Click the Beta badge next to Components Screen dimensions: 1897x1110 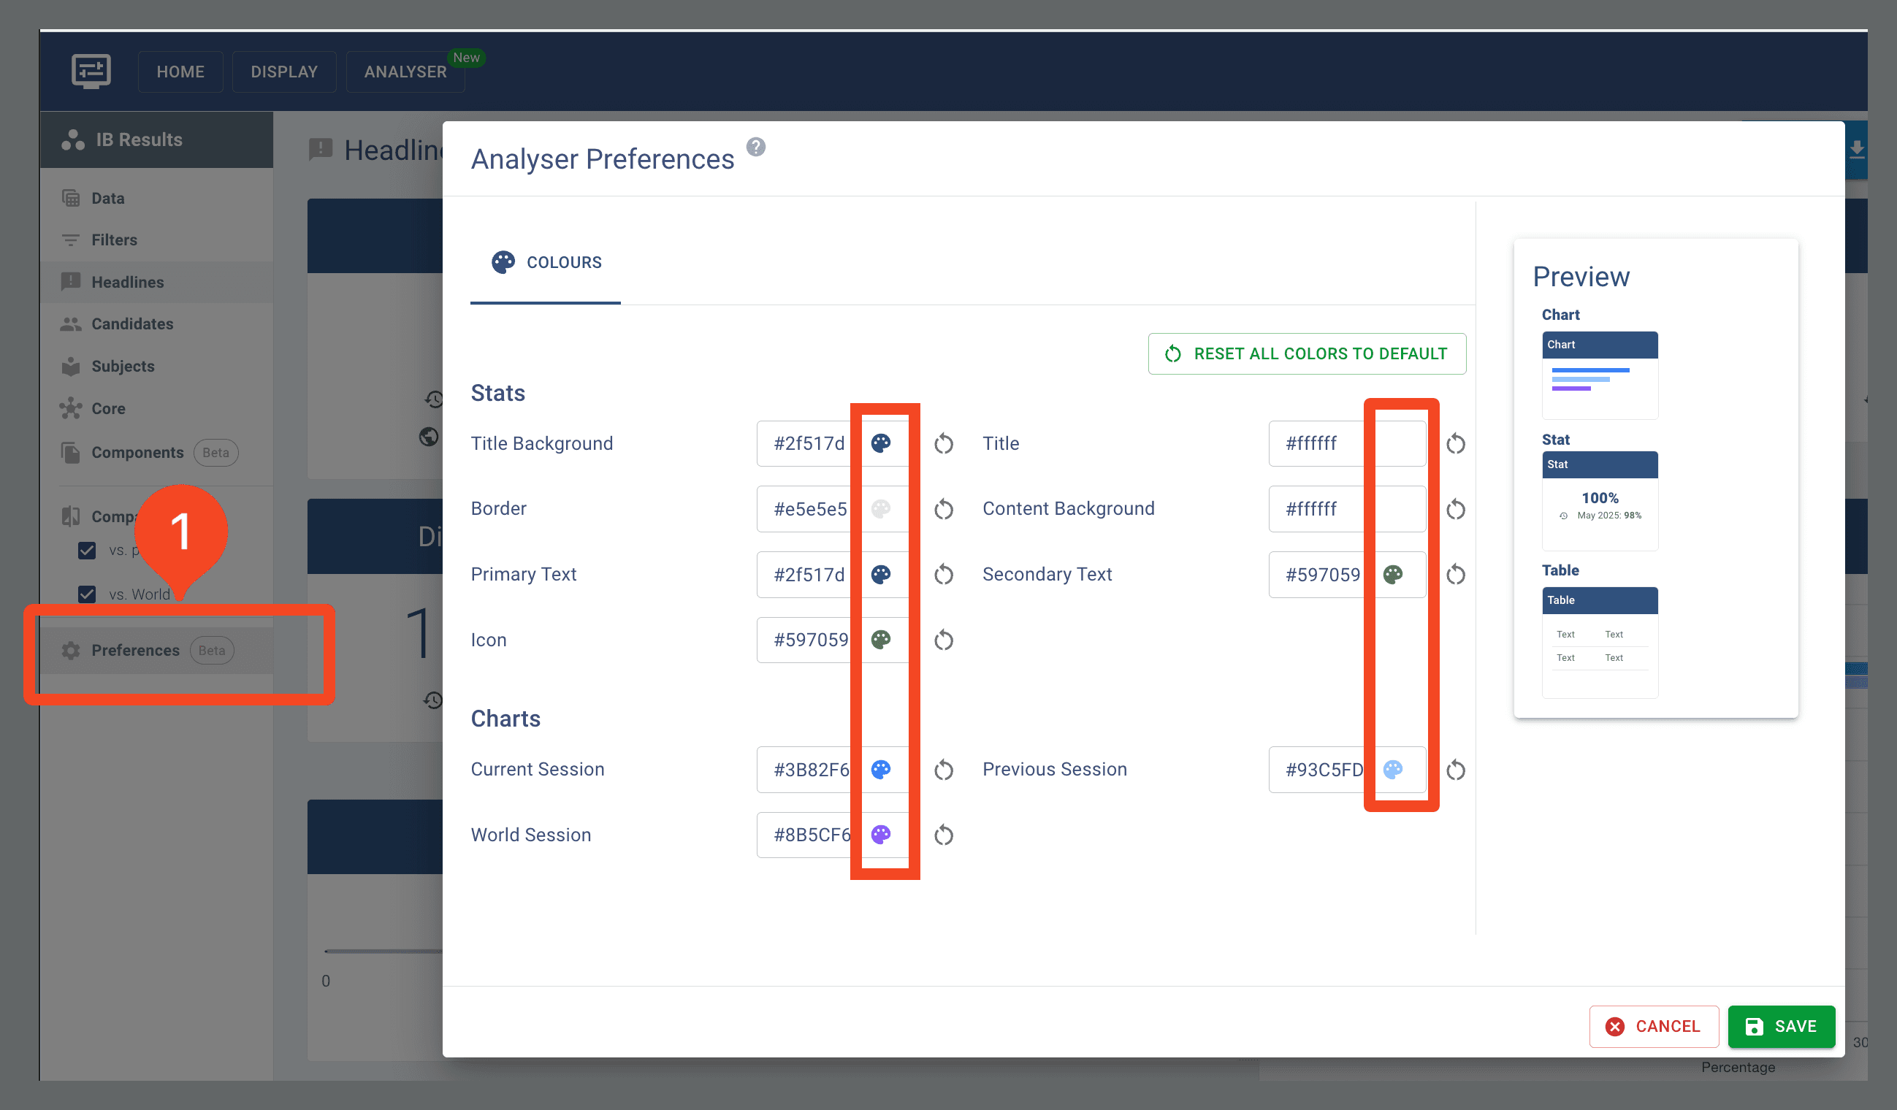tap(216, 452)
